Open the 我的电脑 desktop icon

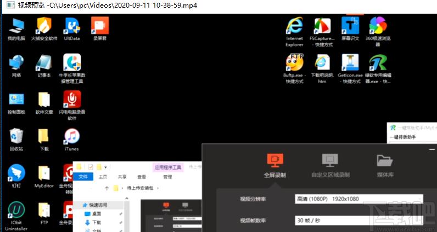point(16,29)
